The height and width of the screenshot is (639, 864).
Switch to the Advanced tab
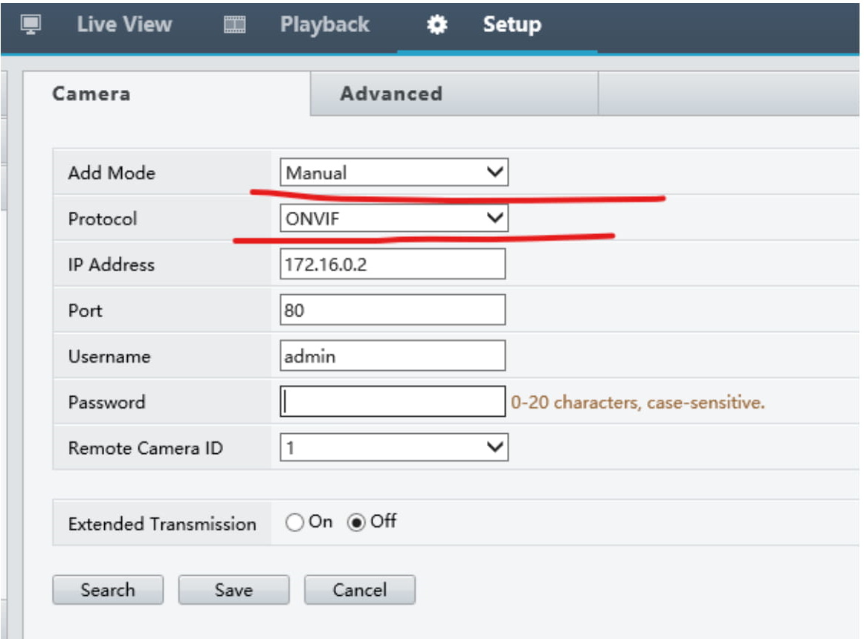pyautogui.click(x=391, y=94)
